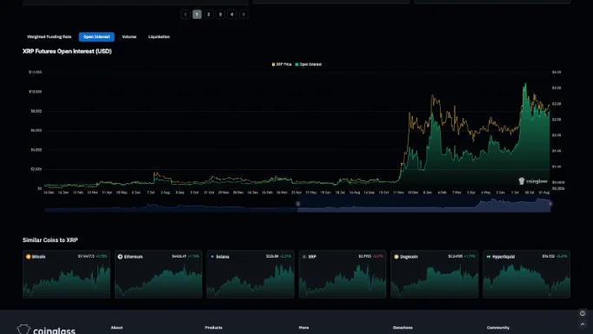
Task: Click the Hyperliquid name label
Action: (x=503, y=257)
